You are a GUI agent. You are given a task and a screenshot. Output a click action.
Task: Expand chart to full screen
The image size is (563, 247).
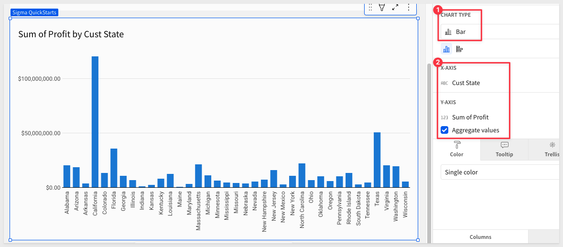(395, 7)
